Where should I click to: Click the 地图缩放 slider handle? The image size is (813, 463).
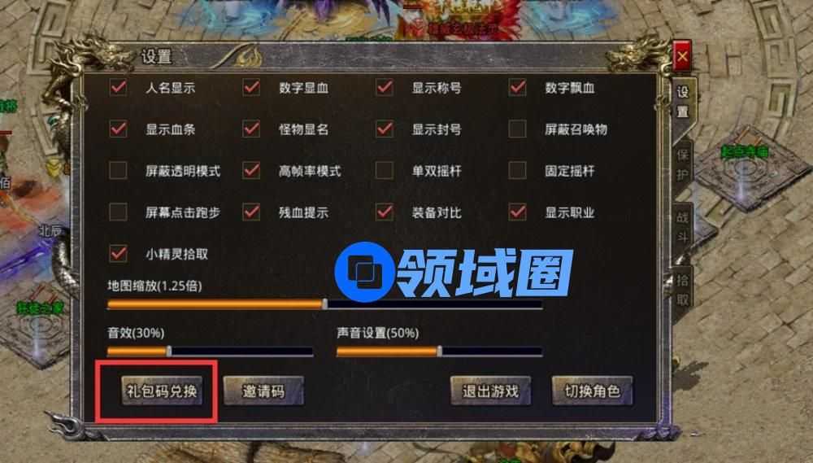coord(324,304)
